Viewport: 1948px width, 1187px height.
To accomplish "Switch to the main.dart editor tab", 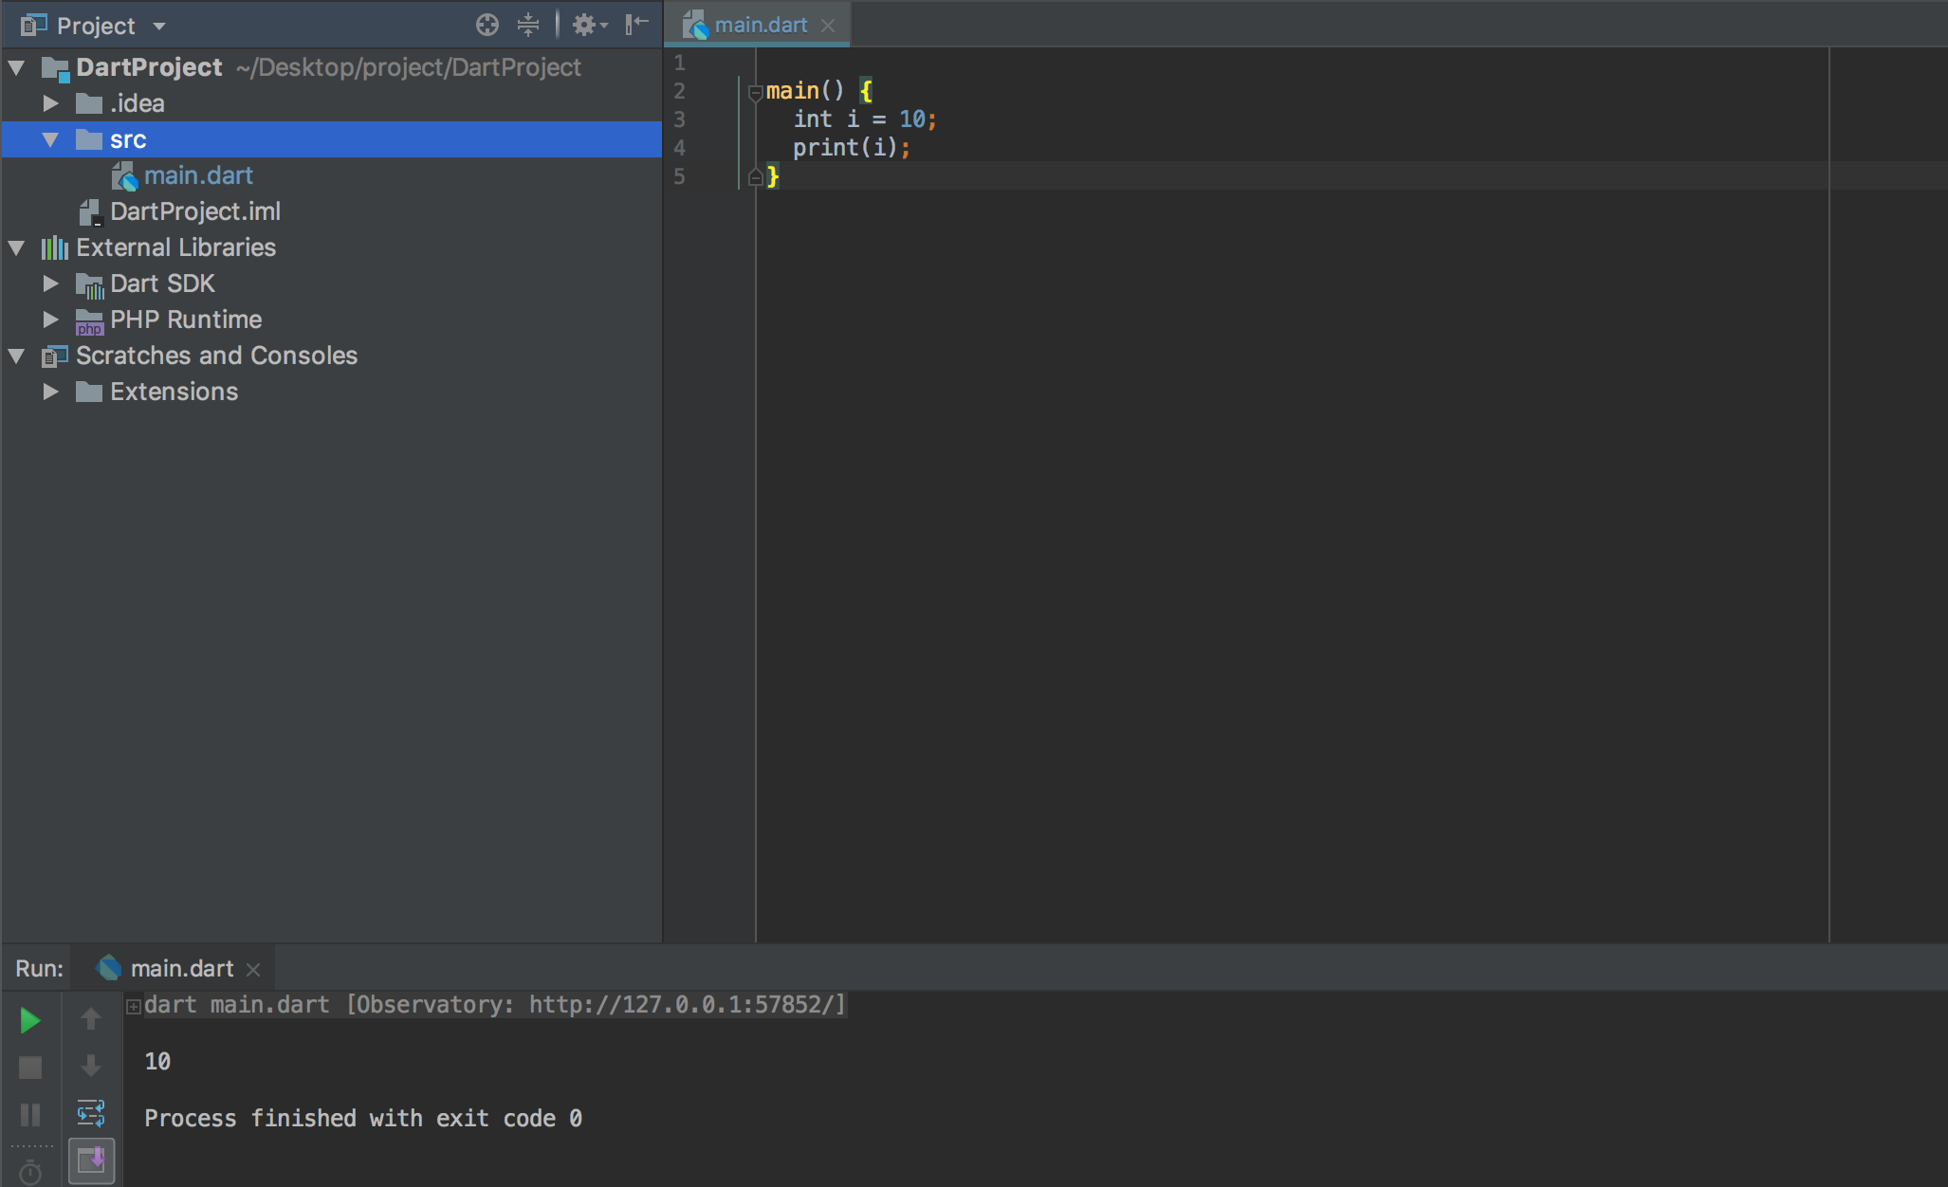I will 760,26.
